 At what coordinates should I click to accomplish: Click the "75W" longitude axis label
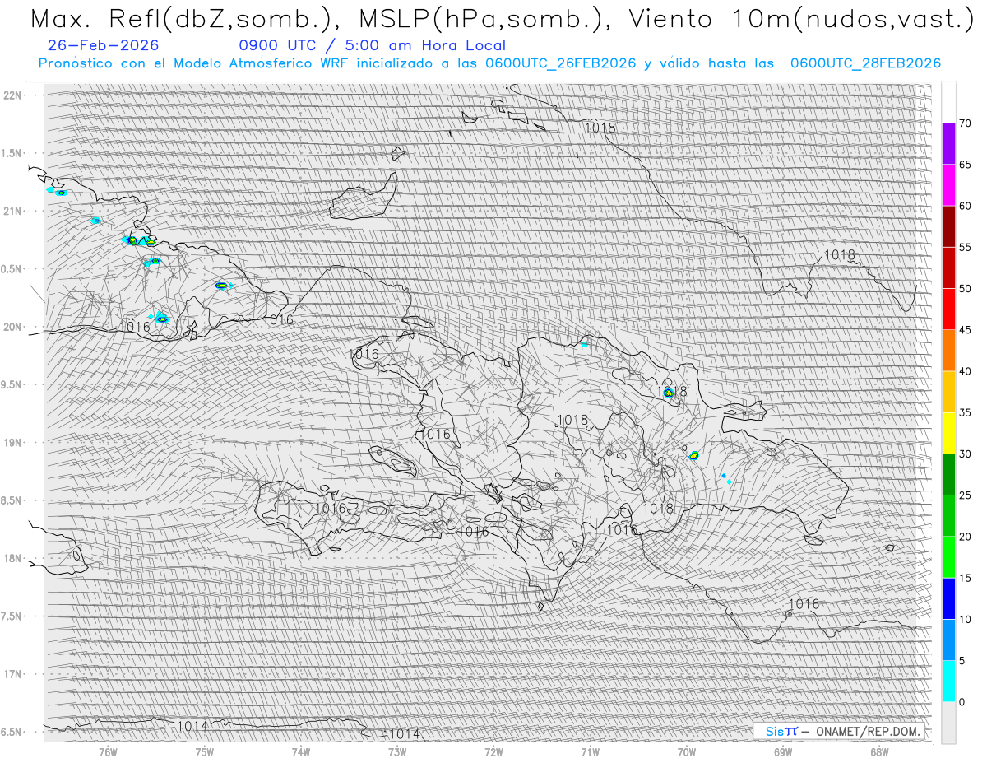204,751
